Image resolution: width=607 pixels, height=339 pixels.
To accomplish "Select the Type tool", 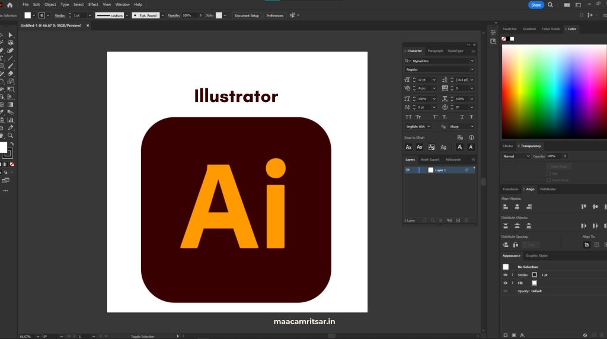I will click(x=2, y=59).
